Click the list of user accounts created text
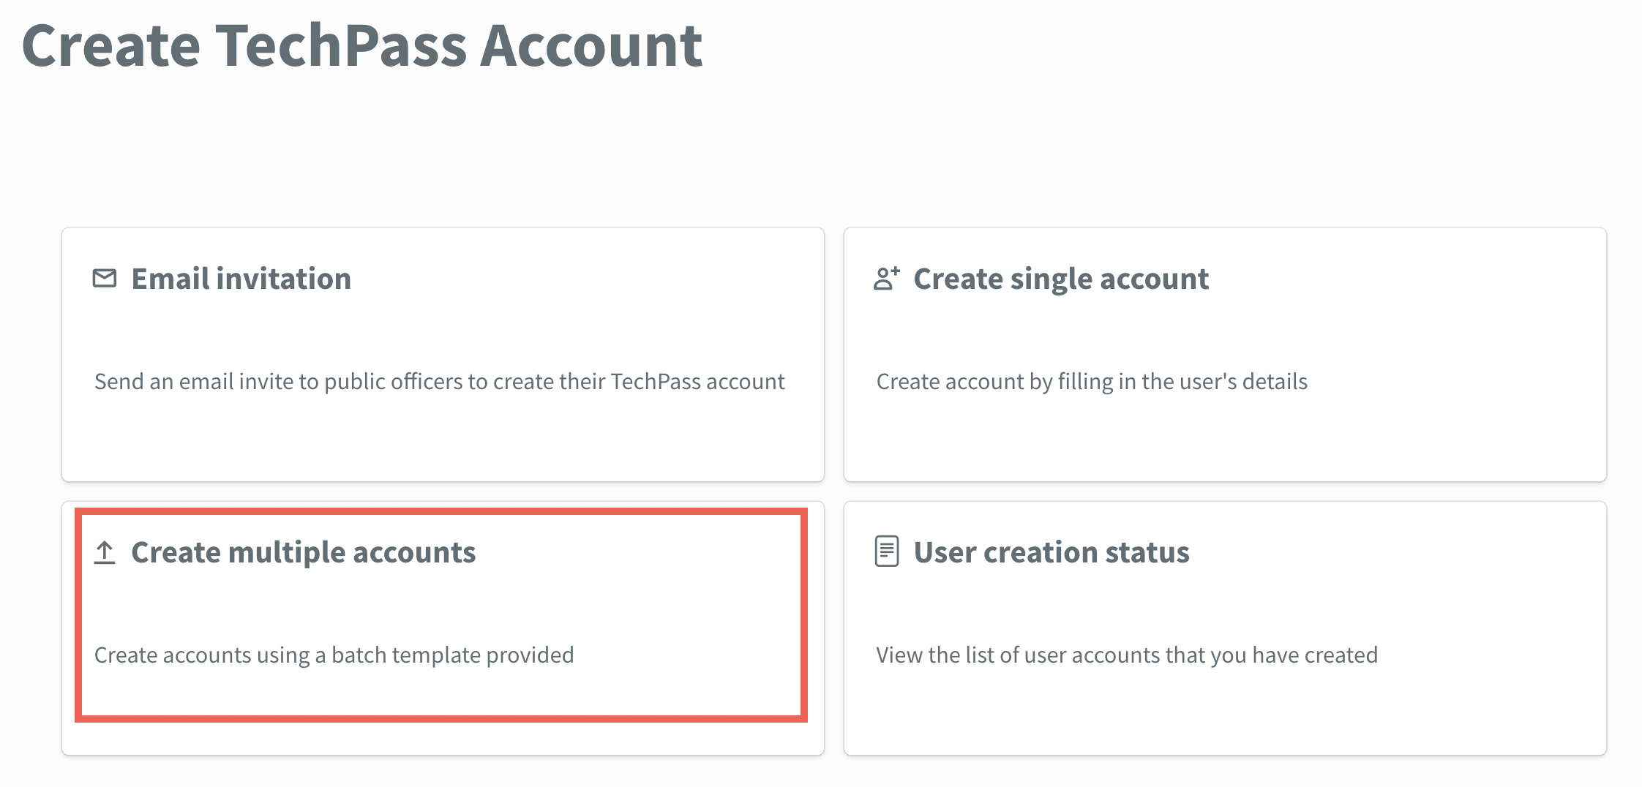The height and width of the screenshot is (787, 1642). [x=1127, y=655]
